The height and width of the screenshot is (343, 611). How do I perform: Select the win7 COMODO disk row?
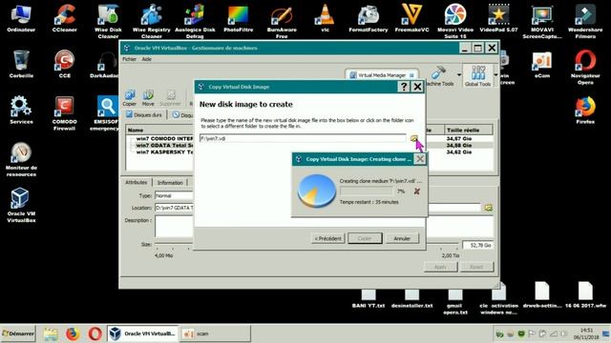click(164, 138)
